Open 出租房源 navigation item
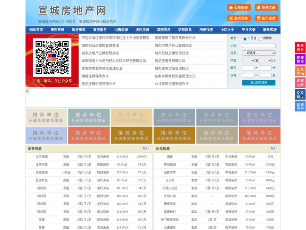The width and height of the screenshot is (306, 230). click(142, 30)
